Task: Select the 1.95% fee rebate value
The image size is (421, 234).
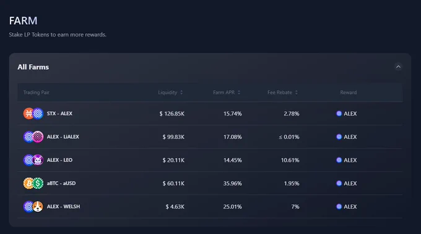Action: pos(292,183)
